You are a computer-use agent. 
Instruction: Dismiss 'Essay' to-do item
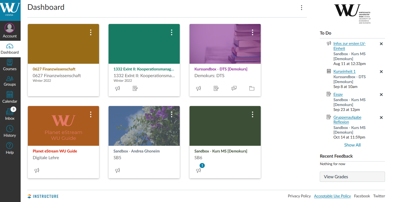381,95
